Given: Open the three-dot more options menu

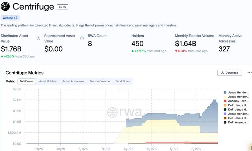Looking at the screenshot, I should 249,73.
